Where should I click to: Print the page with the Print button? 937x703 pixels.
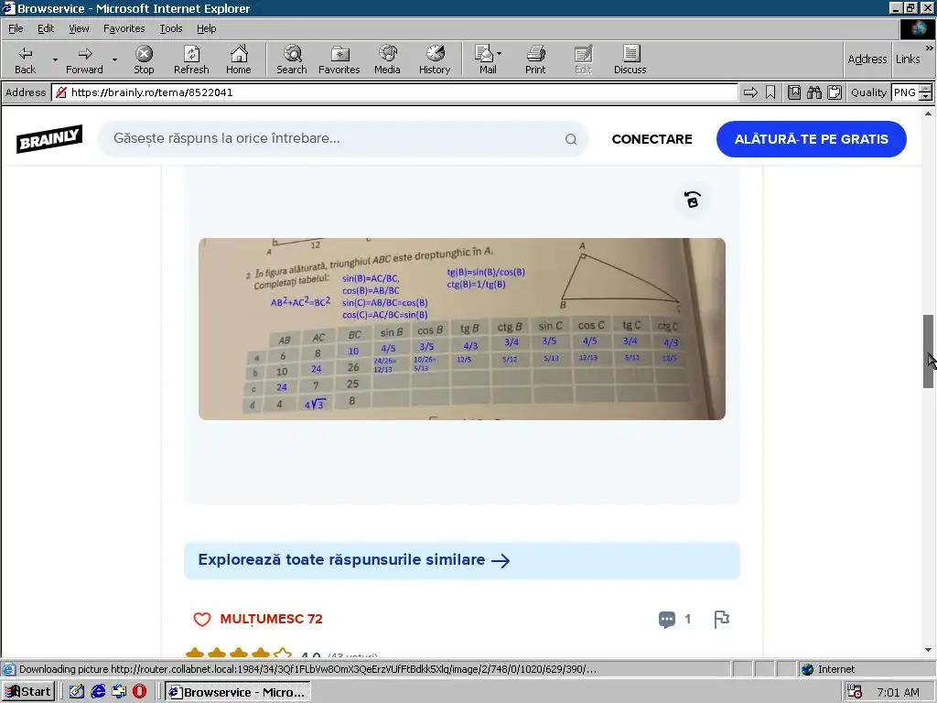tap(535, 59)
